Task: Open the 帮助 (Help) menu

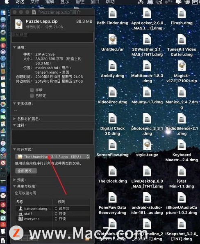Action: (x=110, y=2)
